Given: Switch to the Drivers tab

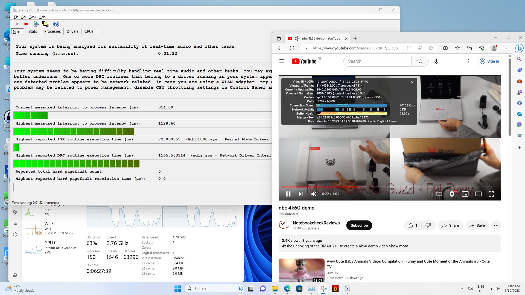Looking at the screenshot, I should click(x=72, y=31).
